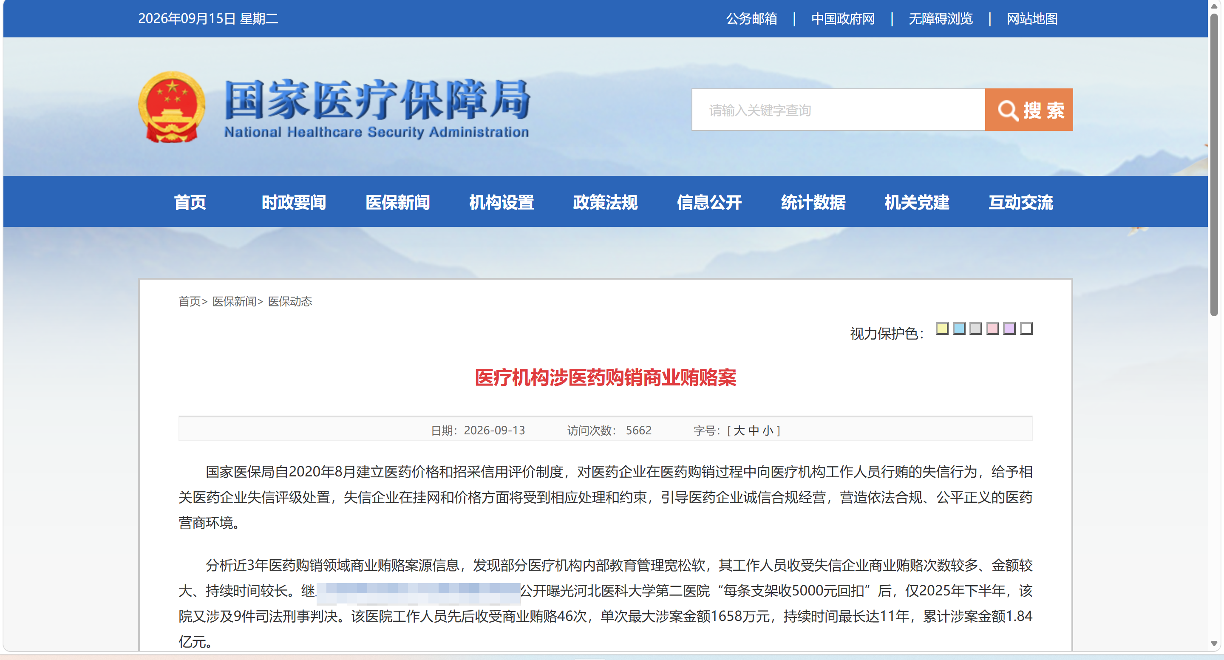Focus the keyword search input field
Viewport: 1224px width, 660px height.
838,110
